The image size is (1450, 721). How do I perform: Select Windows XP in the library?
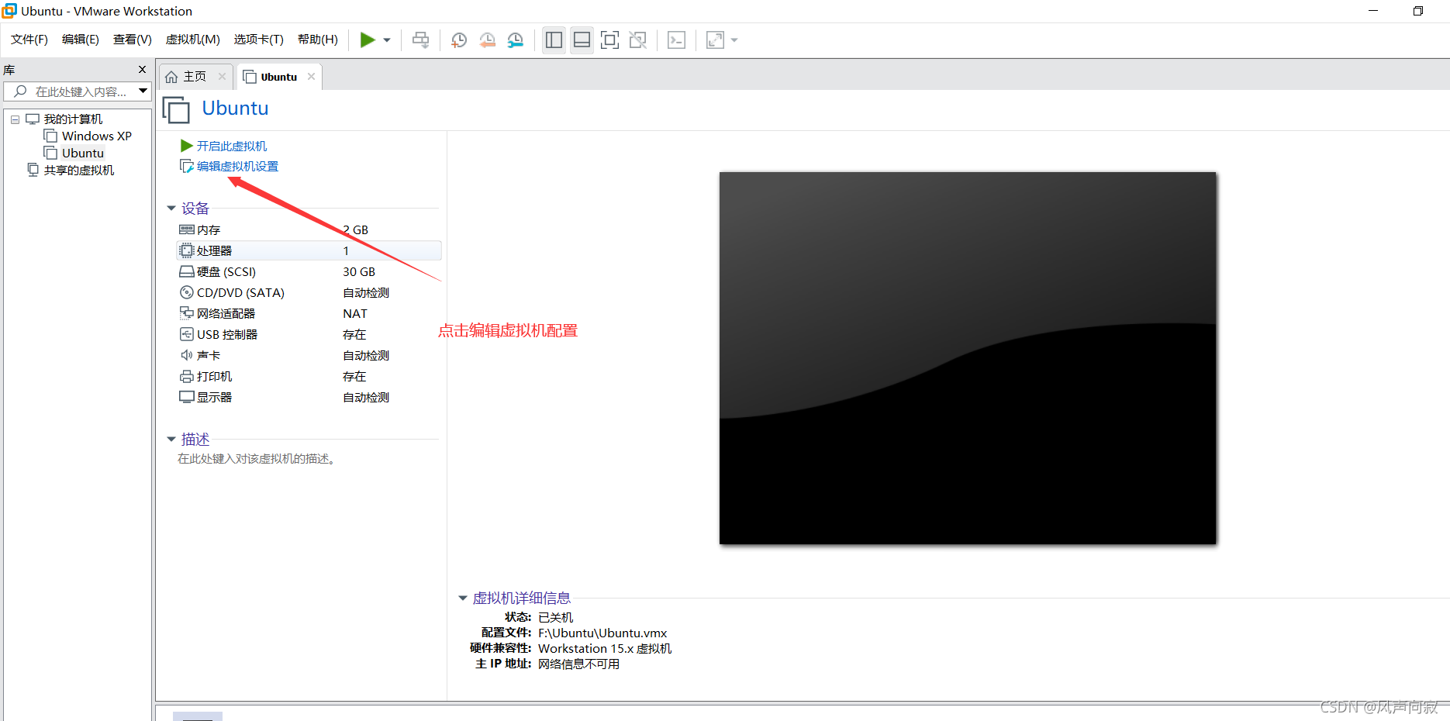point(97,136)
